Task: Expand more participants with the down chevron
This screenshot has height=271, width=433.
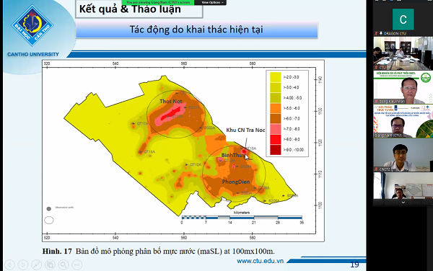Action: (403, 203)
